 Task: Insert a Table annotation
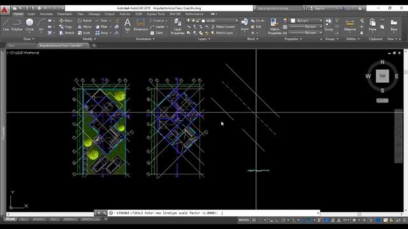point(157,33)
